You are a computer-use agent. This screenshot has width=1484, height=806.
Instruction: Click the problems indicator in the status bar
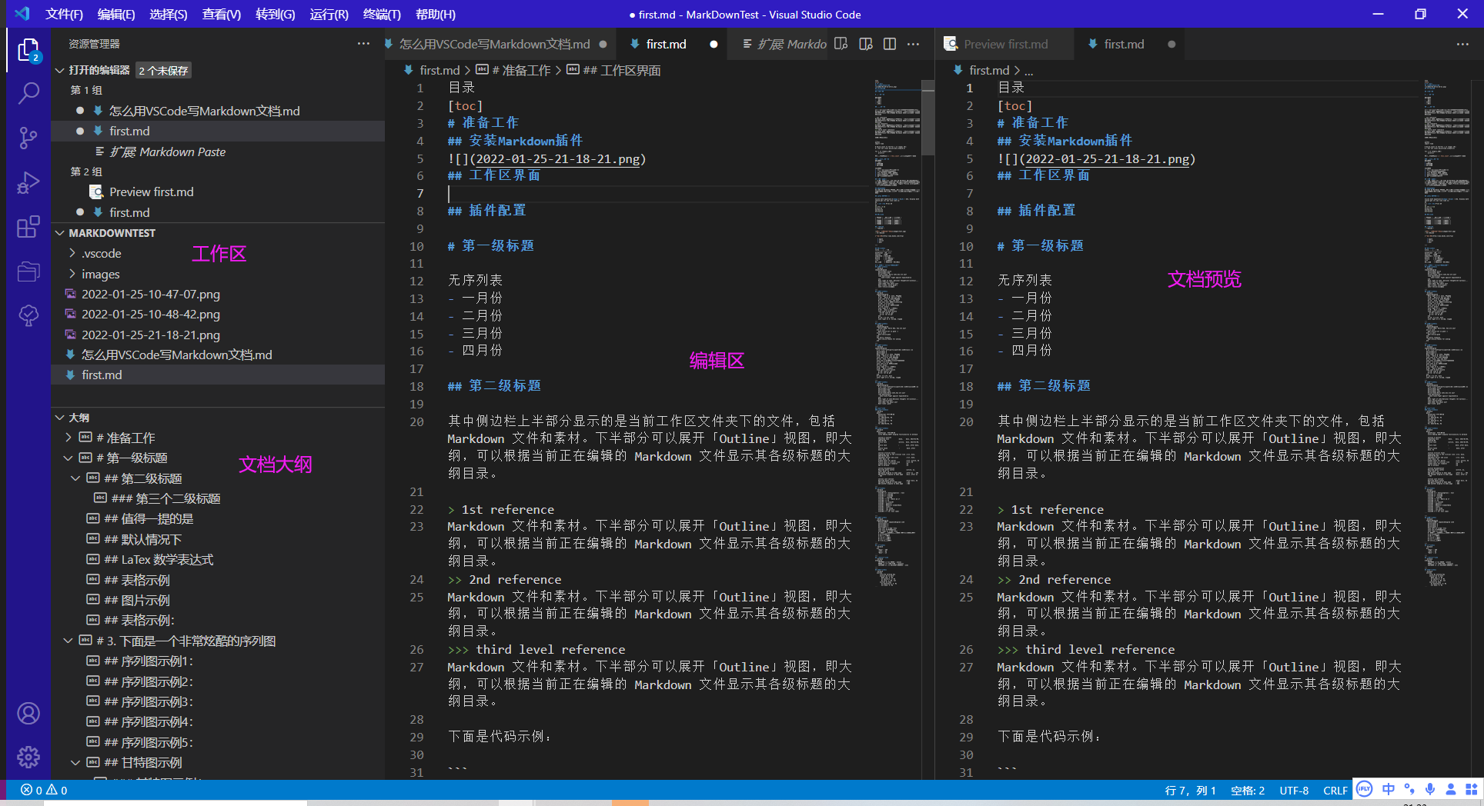point(43,790)
